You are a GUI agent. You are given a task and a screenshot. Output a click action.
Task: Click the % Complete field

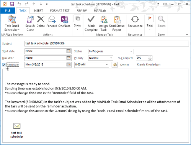[x=142, y=58]
